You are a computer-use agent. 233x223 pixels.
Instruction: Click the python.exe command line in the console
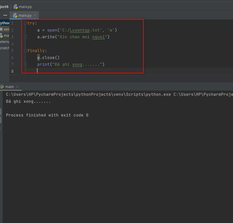pyautogui.click(x=119, y=94)
